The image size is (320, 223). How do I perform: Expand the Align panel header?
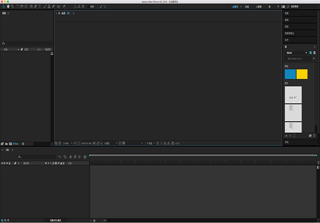pos(300,40)
